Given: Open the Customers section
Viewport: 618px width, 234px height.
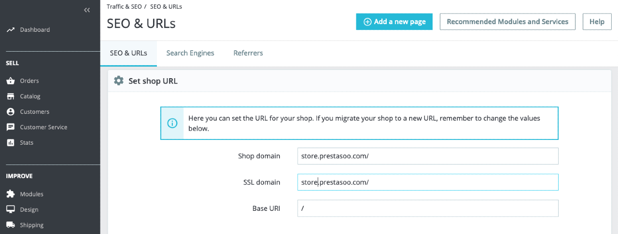Looking at the screenshot, I should click(34, 112).
